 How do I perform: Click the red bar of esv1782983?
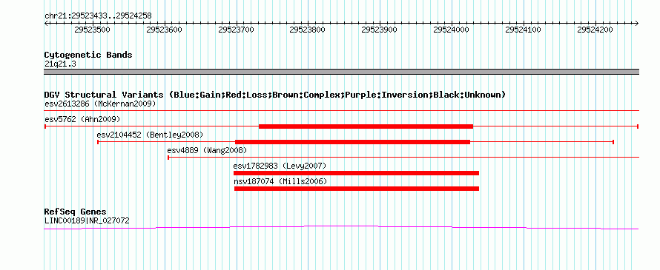(x=356, y=173)
